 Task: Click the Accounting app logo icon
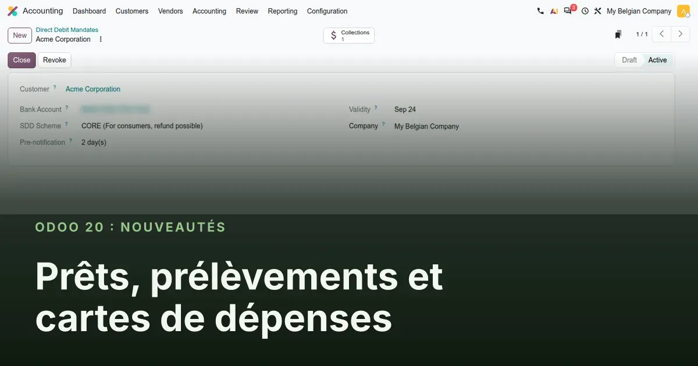point(12,11)
